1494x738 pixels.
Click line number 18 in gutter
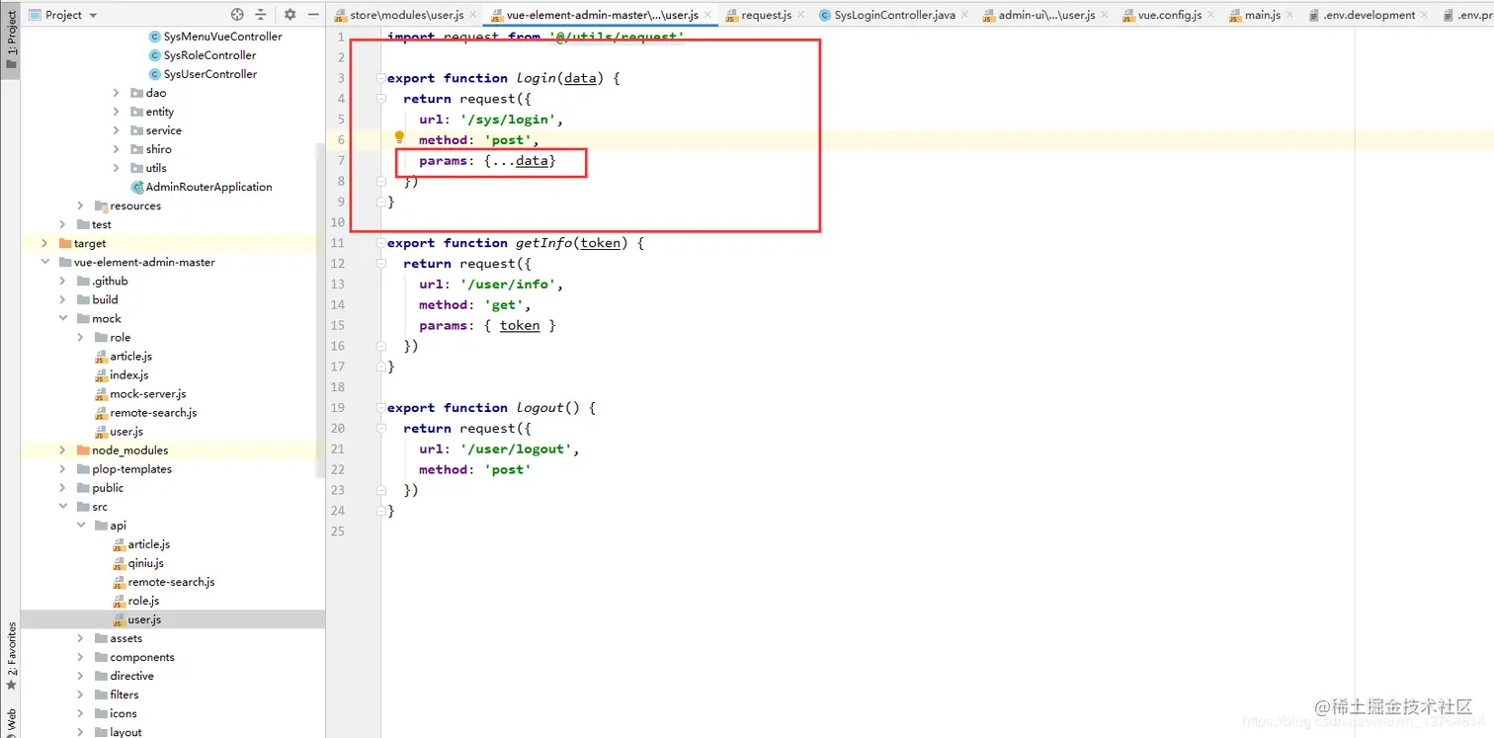click(x=339, y=387)
